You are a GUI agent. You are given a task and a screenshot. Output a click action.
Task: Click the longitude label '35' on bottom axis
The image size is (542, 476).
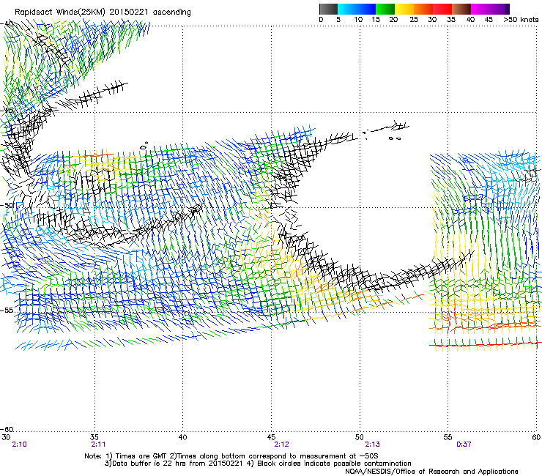pyautogui.click(x=94, y=437)
